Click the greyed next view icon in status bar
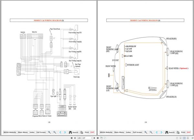 tap(105, 138)
